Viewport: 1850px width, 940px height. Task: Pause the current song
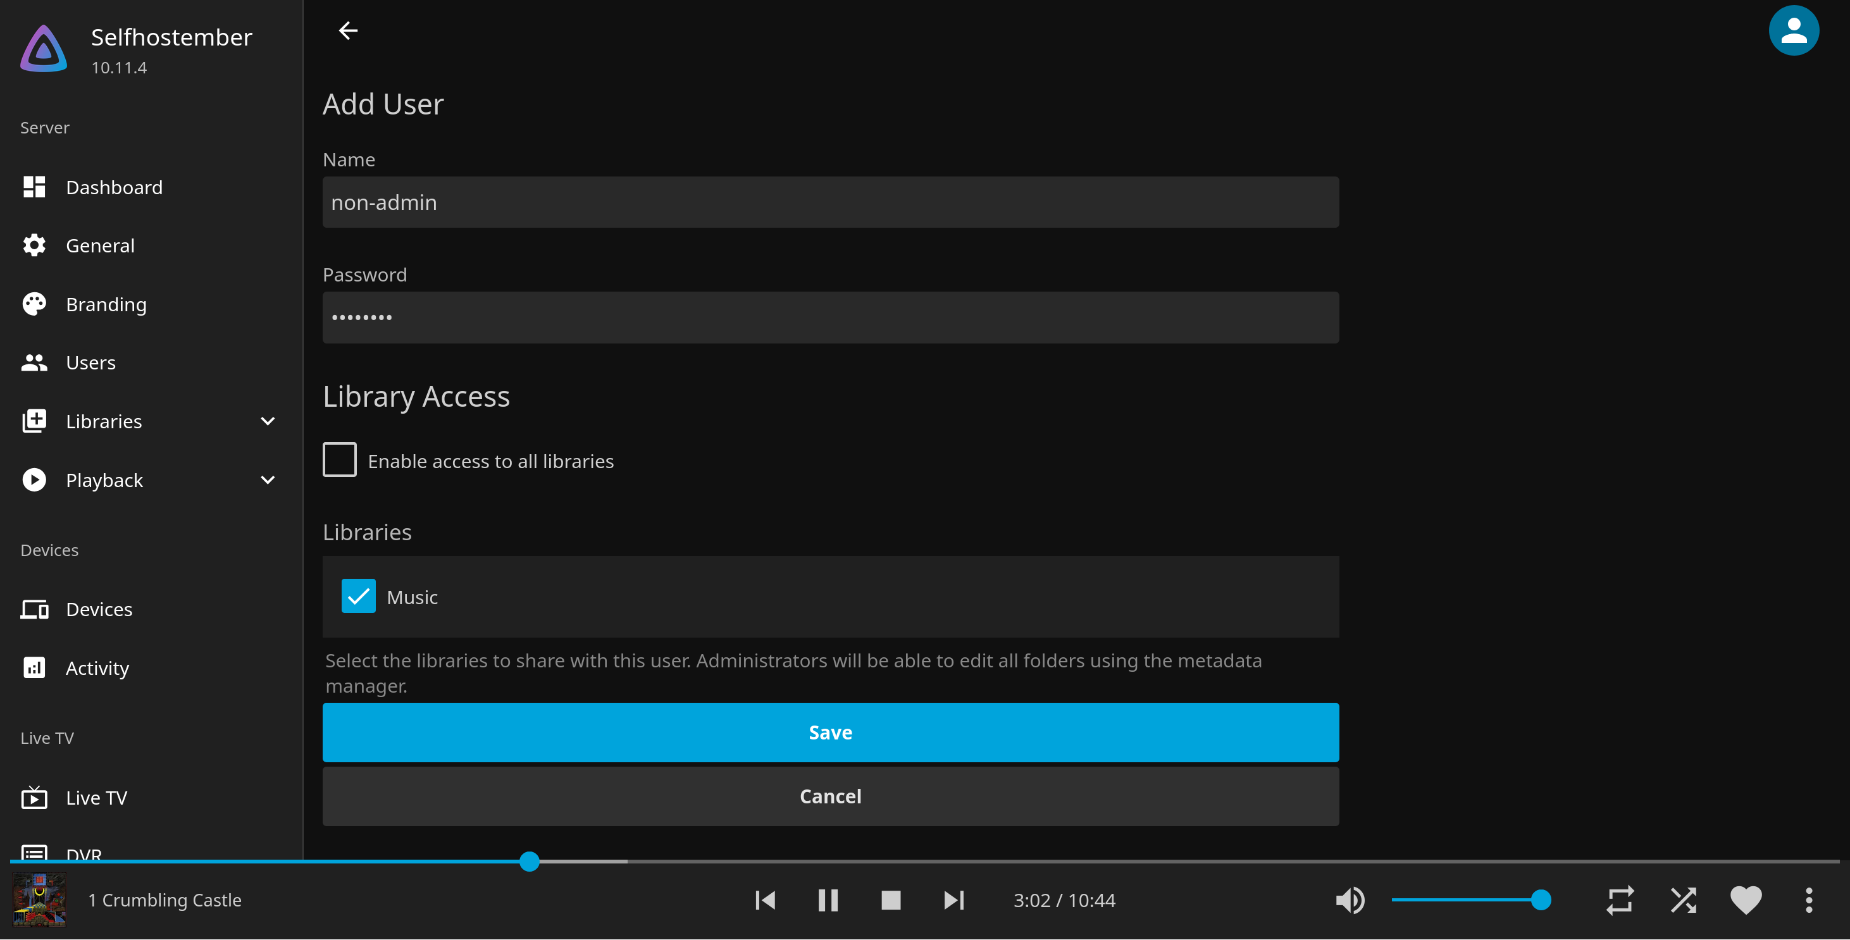tap(828, 900)
